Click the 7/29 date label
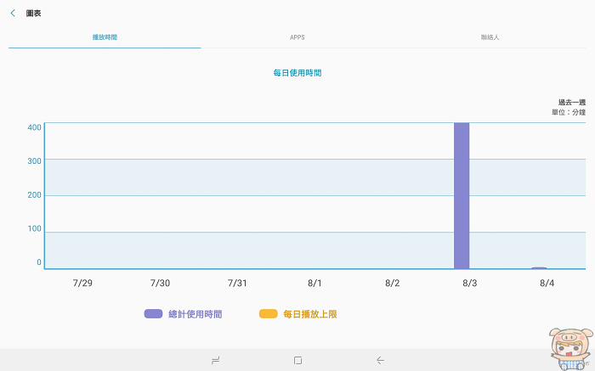Image resolution: width=595 pixels, height=371 pixels. 82,283
